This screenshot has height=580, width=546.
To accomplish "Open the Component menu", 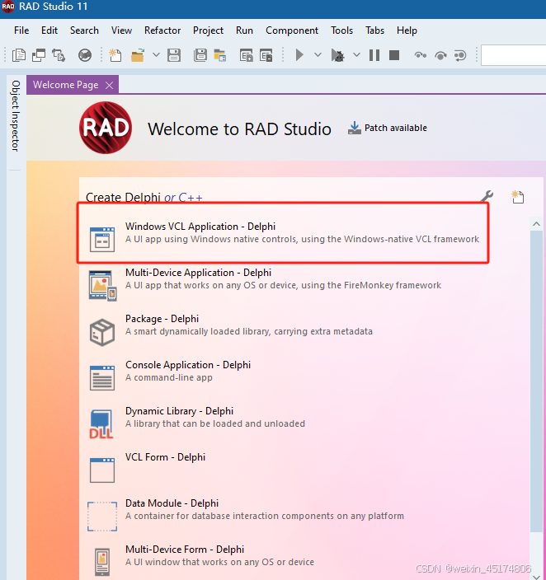I will [291, 30].
